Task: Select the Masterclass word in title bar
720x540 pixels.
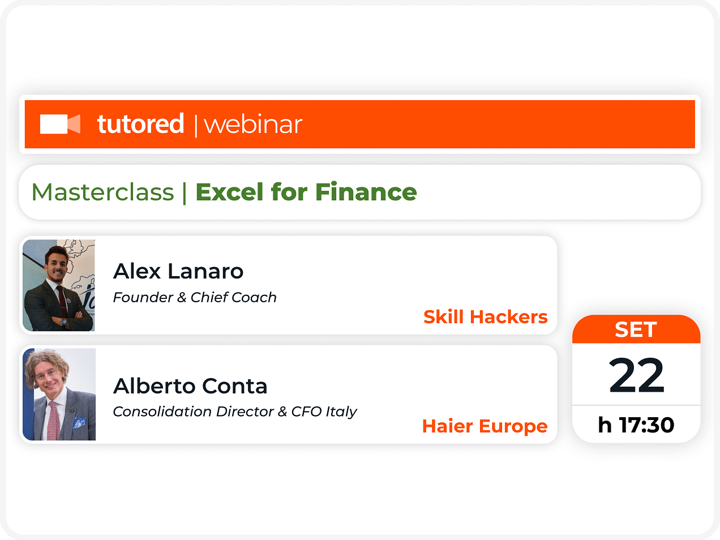Action: 103,192
